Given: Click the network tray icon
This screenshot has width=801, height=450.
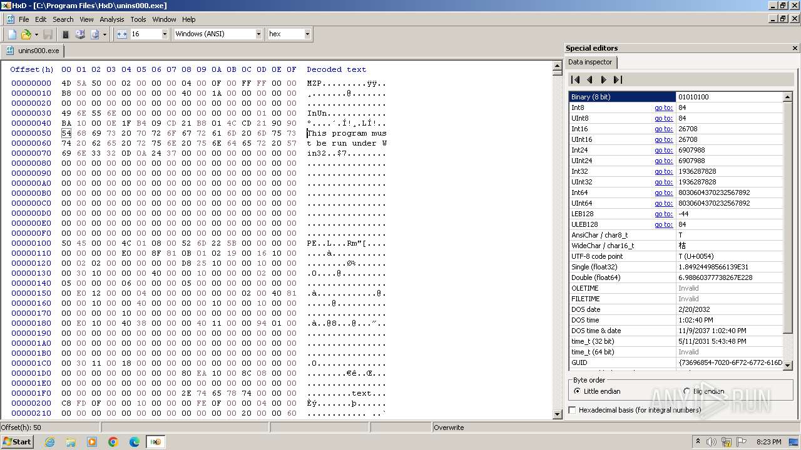Looking at the screenshot, I should 727,442.
